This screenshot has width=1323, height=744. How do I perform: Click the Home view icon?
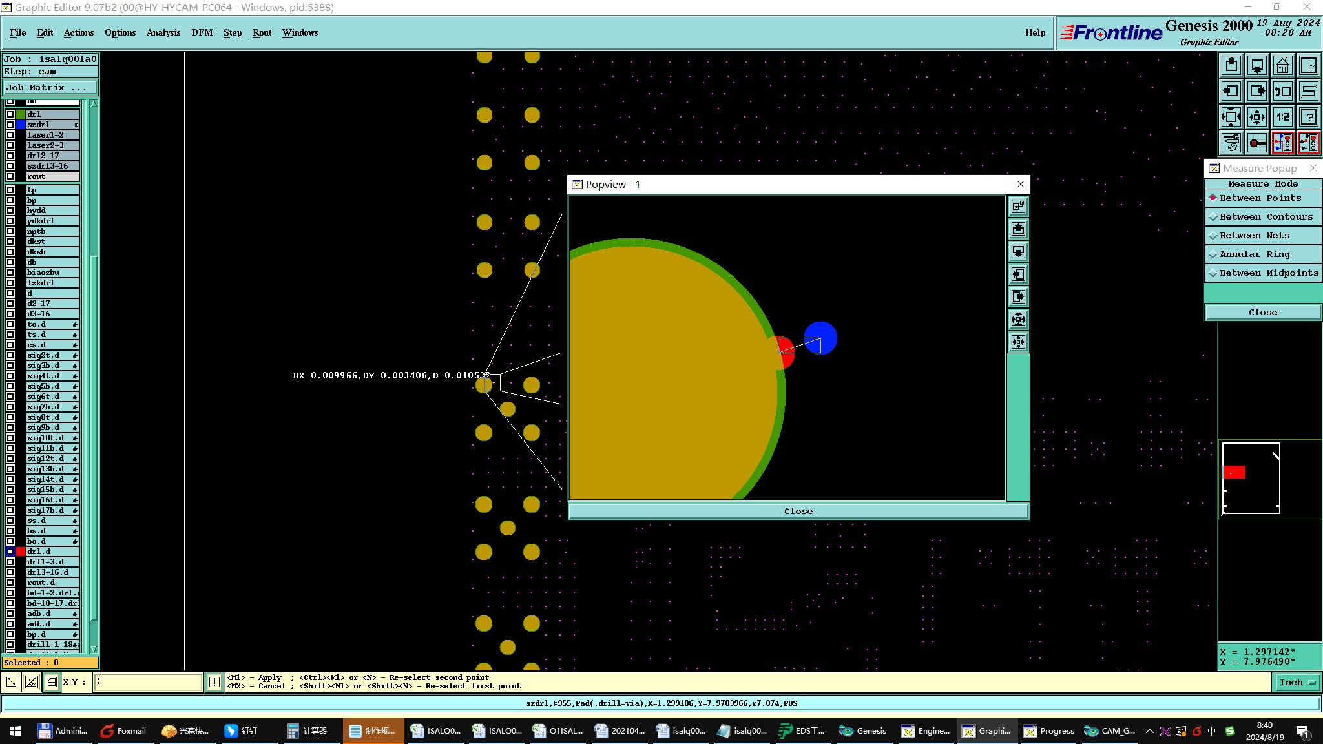(x=1282, y=65)
